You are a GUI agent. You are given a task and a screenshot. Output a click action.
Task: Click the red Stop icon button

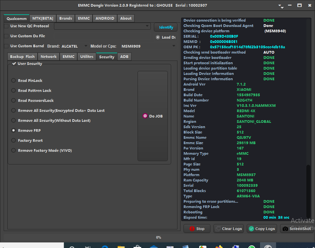pos(197,228)
